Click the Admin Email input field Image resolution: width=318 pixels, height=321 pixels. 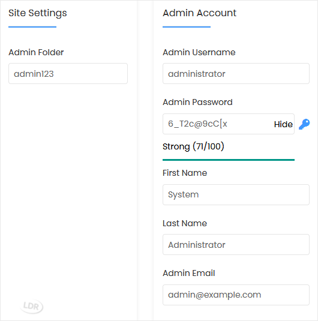pyautogui.click(x=236, y=295)
